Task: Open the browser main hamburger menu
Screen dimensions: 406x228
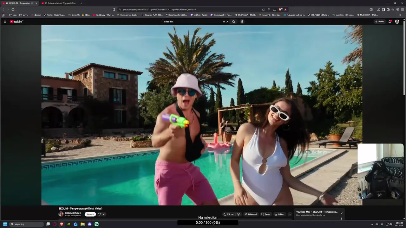Action: coord(403,9)
